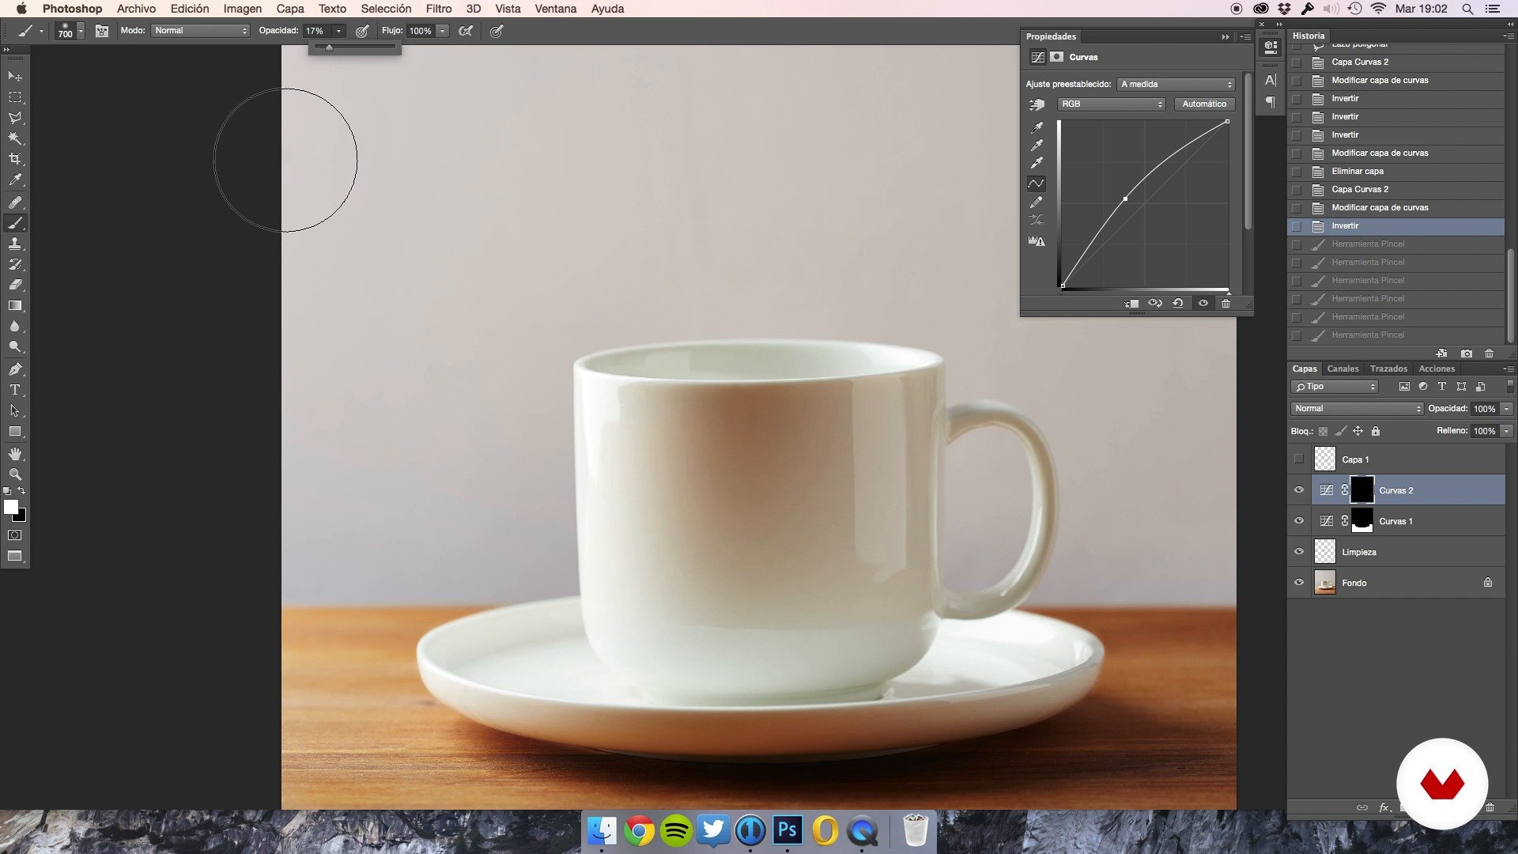Open the Filtro menu
The width and height of the screenshot is (1518, 854).
click(438, 9)
